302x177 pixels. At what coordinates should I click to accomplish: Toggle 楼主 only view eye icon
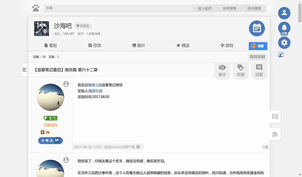pos(222,70)
